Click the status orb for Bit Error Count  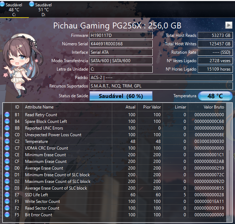pyautogui.click(x=7, y=215)
